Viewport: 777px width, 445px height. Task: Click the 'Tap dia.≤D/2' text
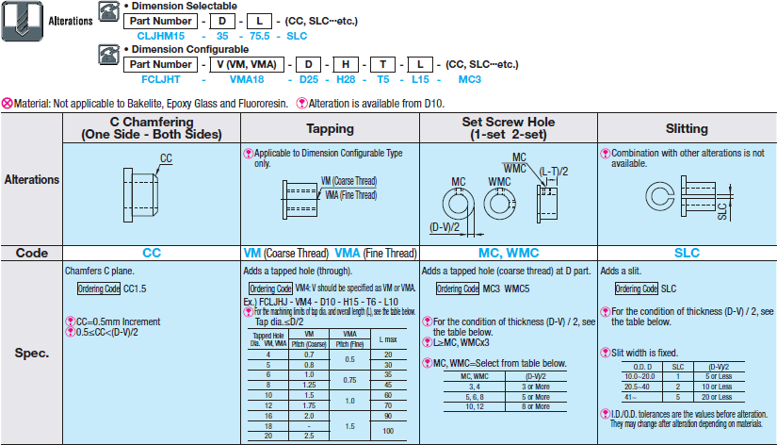pos(279,322)
